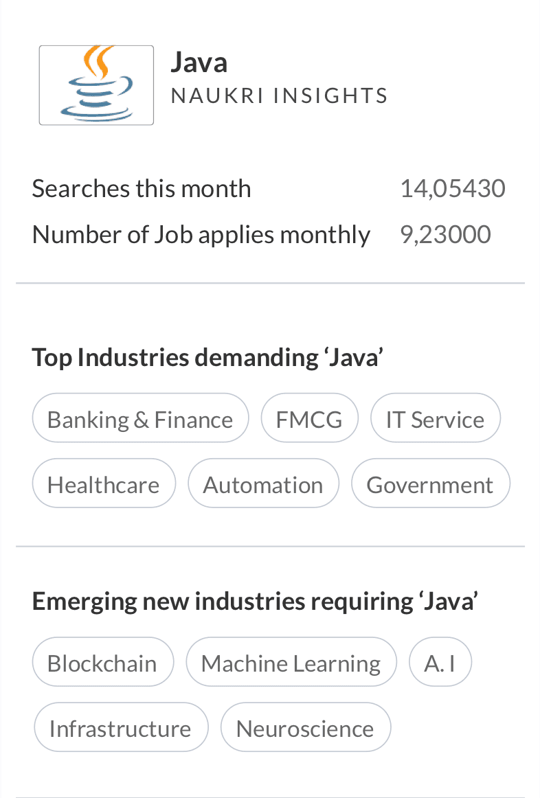Click the Automation chip
The height and width of the screenshot is (798, 540).
pyautogui.click(x=263, y=484)
